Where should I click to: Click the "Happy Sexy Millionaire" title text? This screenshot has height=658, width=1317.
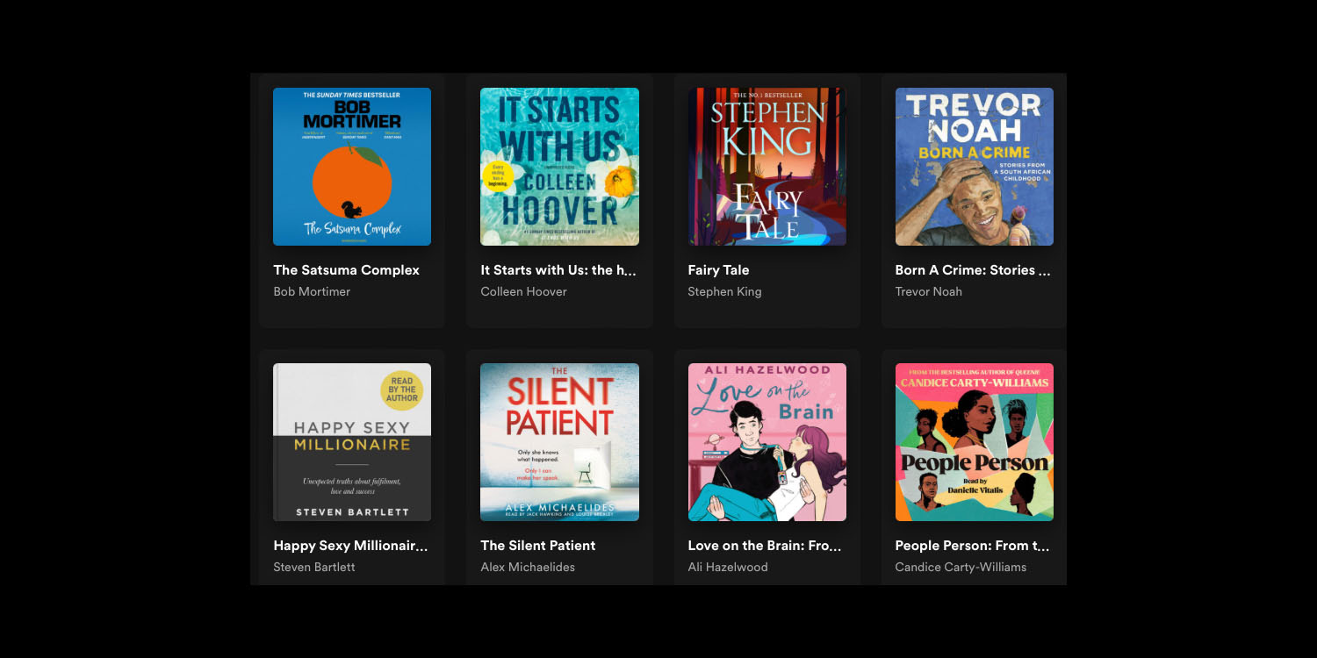click(350, 546)
